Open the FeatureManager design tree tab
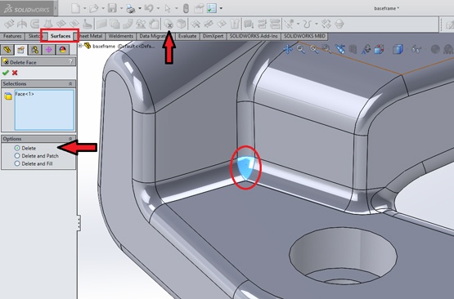Image resolution: width=454 pixels, height=299 pixels. [x=7, y=50]
